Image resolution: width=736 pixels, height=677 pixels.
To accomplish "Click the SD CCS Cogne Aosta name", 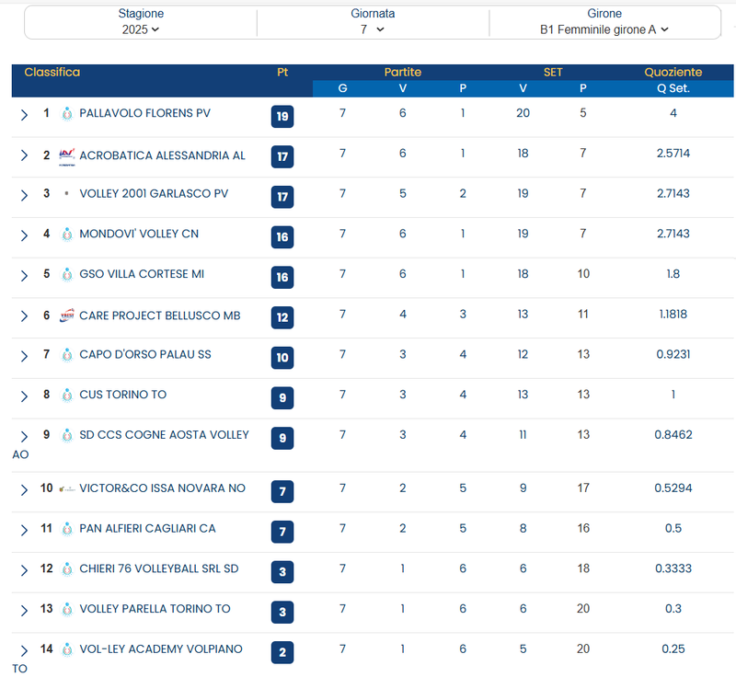I will 164,435.
